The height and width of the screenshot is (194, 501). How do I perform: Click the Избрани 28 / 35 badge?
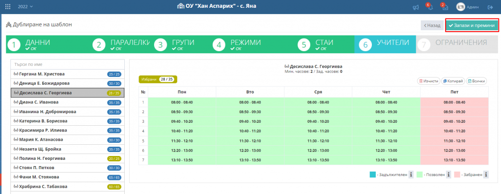coord(158,79)
